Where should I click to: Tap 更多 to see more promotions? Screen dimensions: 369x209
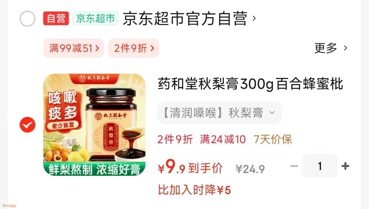(325, 48)
